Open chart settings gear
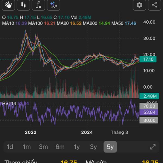 click(x=139, y=5)
